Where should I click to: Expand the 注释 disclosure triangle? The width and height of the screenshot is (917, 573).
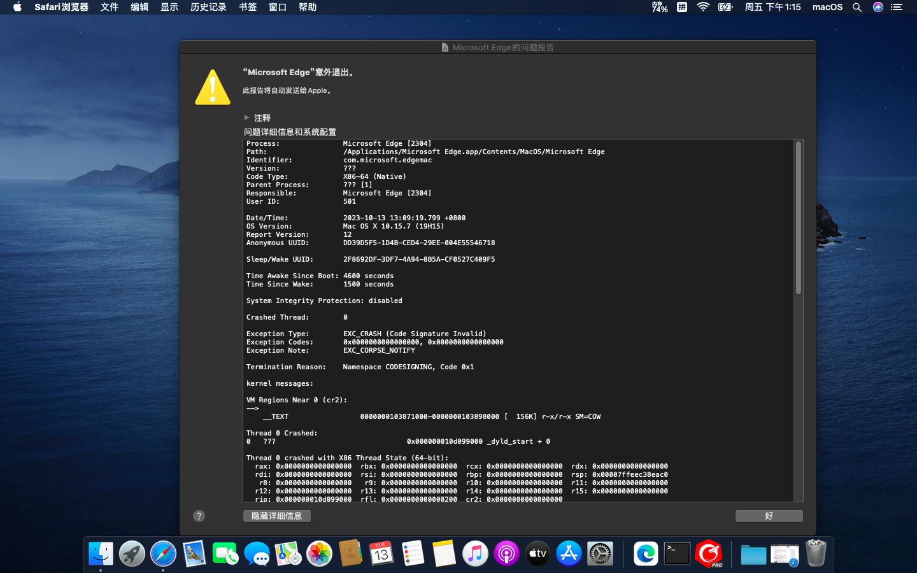click(x=247, y=118)
